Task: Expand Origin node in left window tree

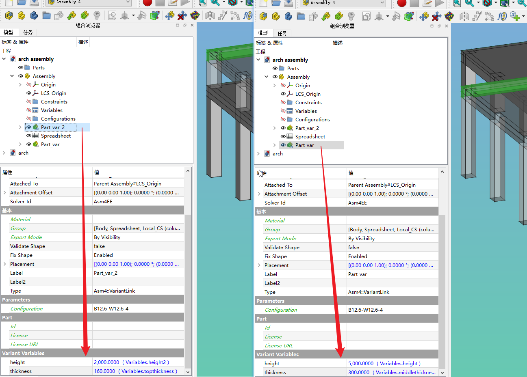Action: click(x=20, y=84)
